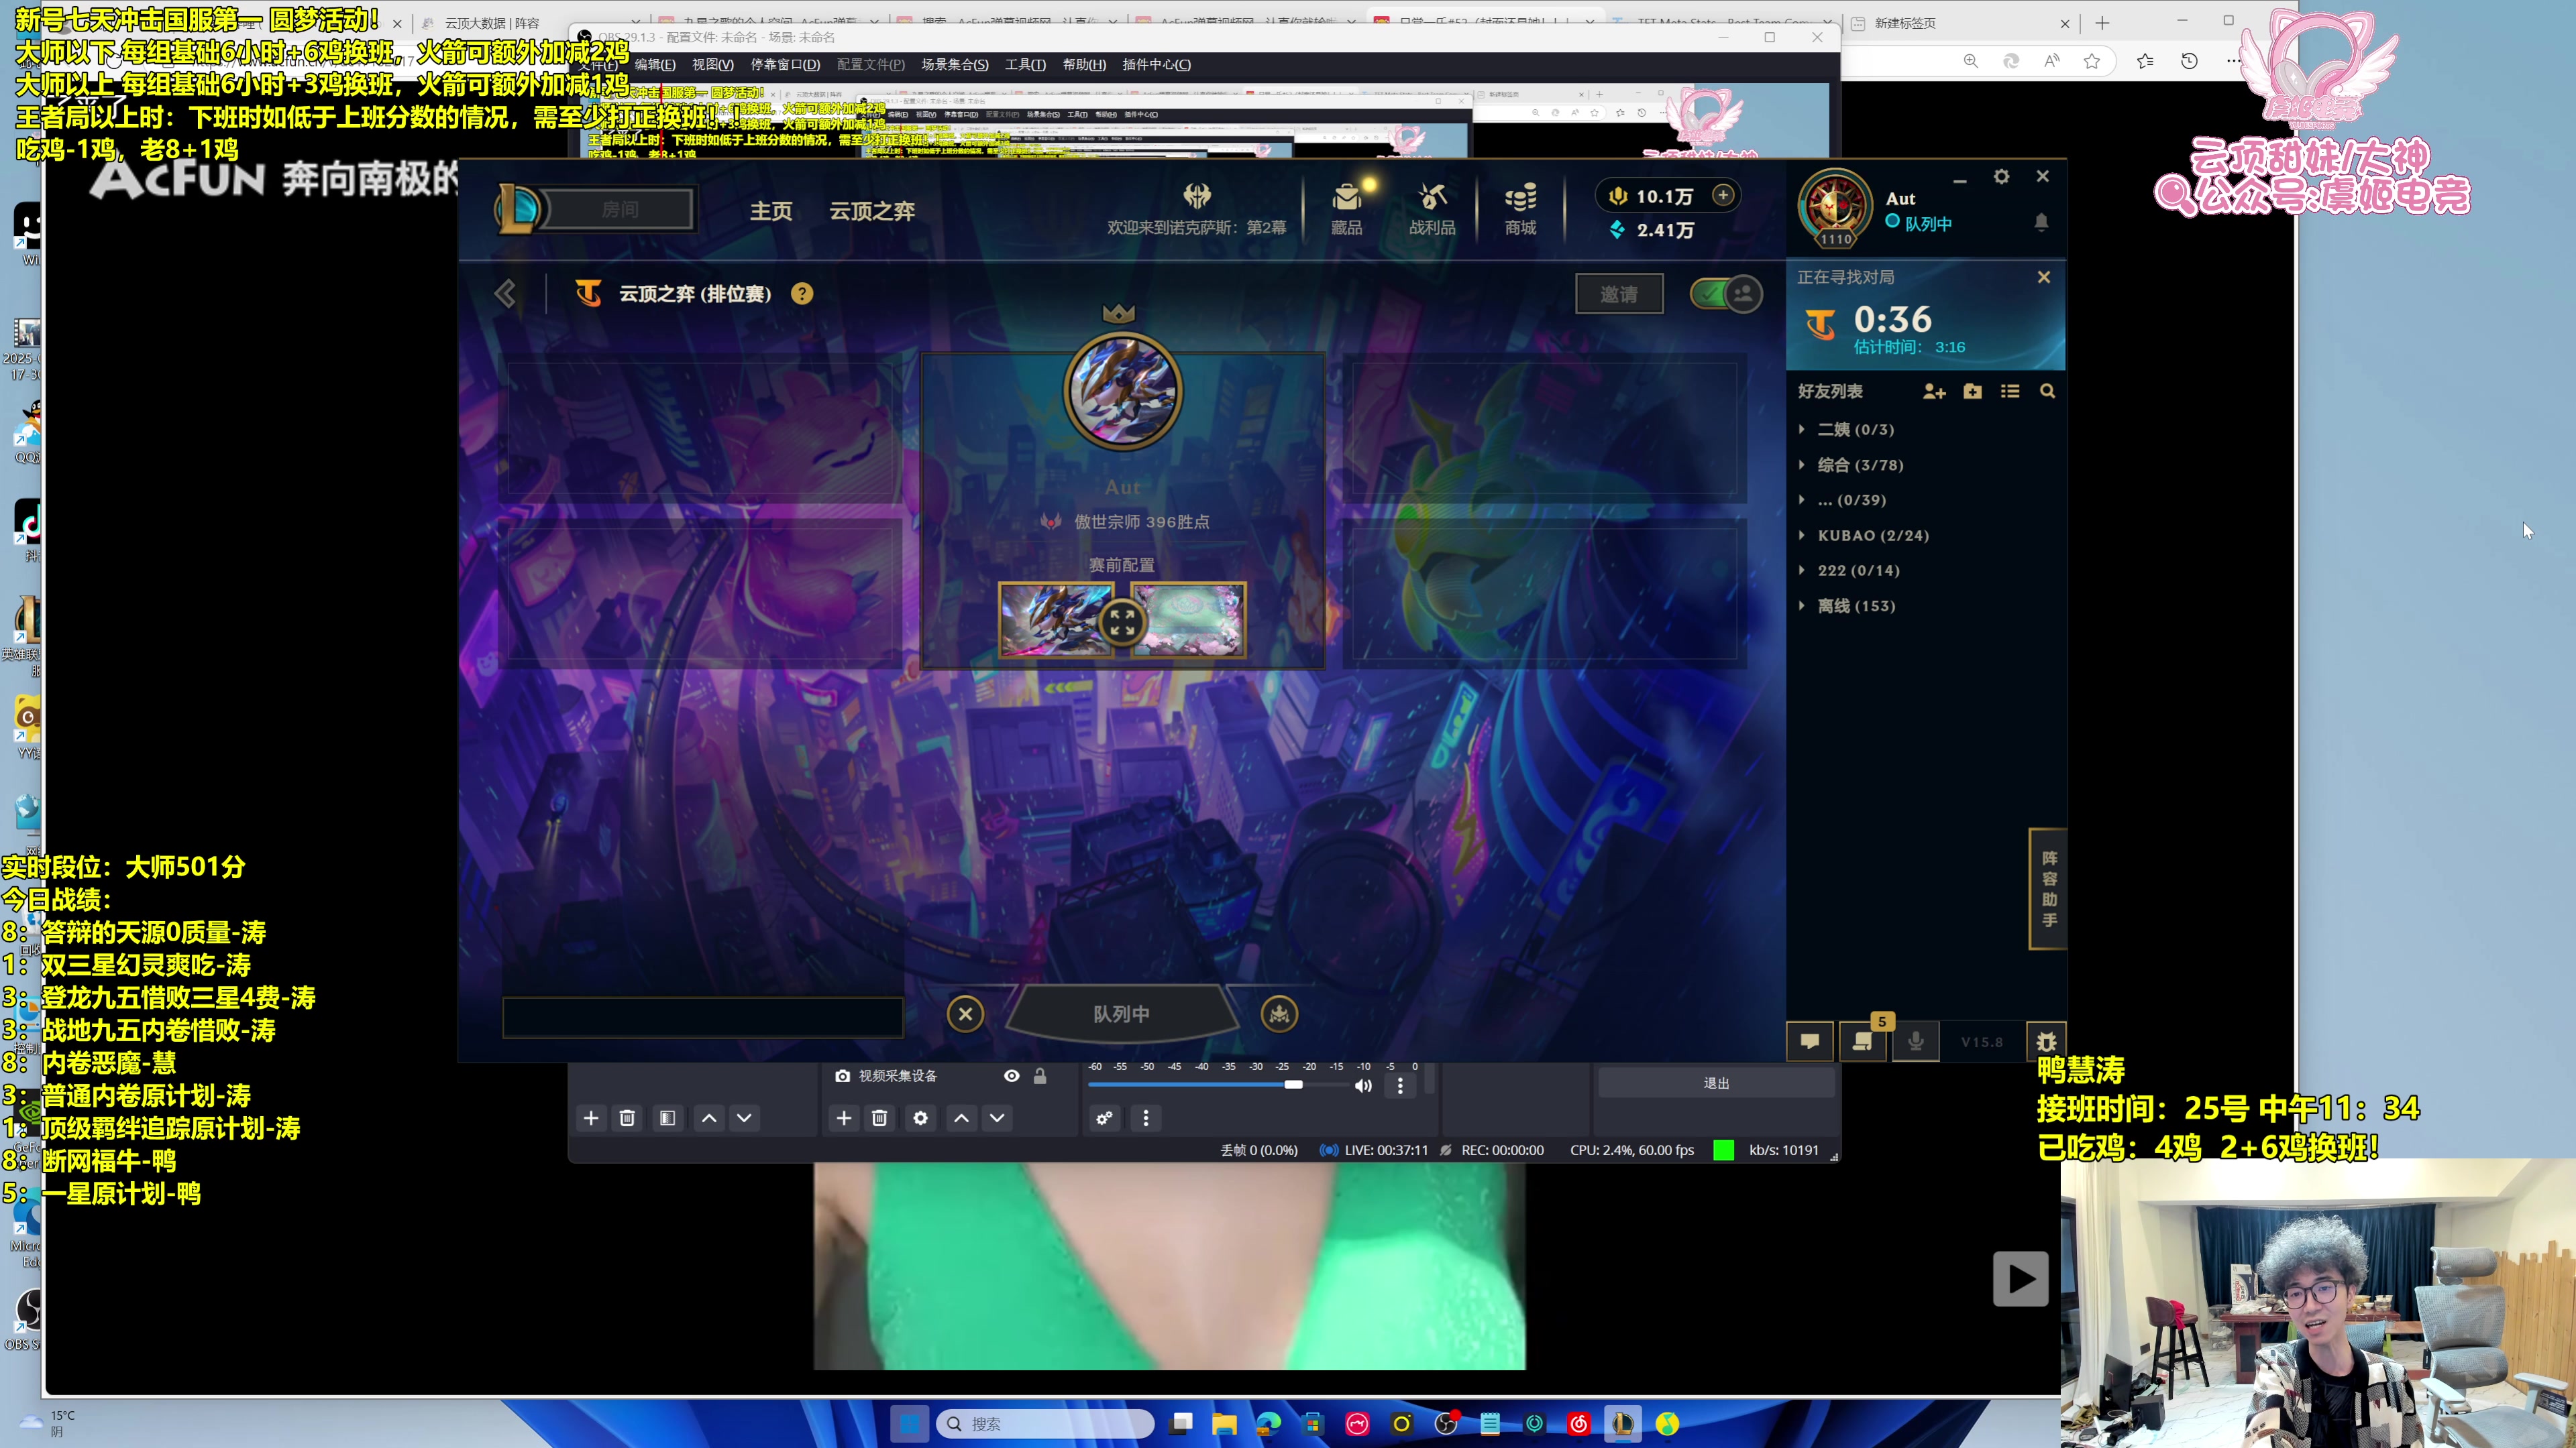Open the OBS mixer panel three-dot menu
Image resolution: width=2576 pixels, height=1448 pixels.
1146,1118
